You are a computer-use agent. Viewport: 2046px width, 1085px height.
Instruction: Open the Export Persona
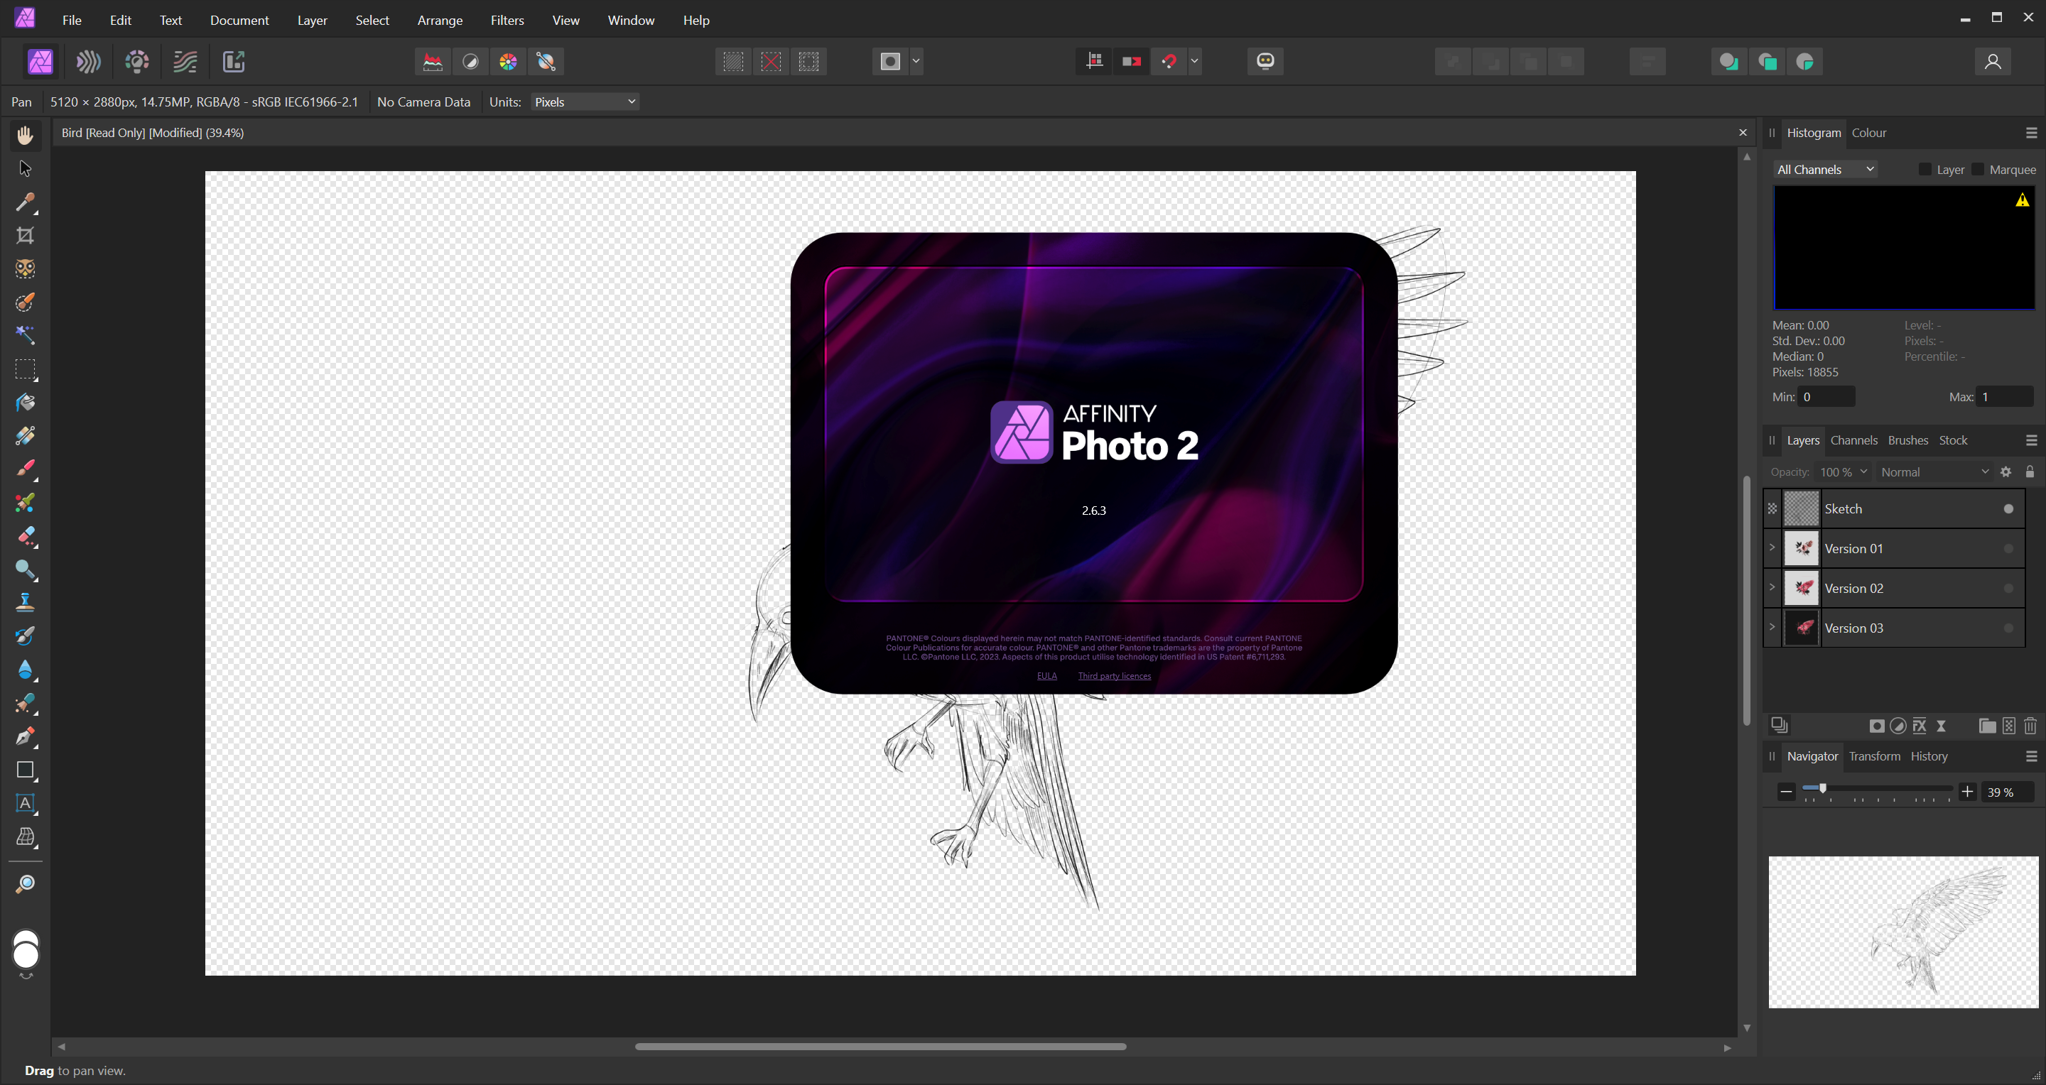[x=234, y=61]
